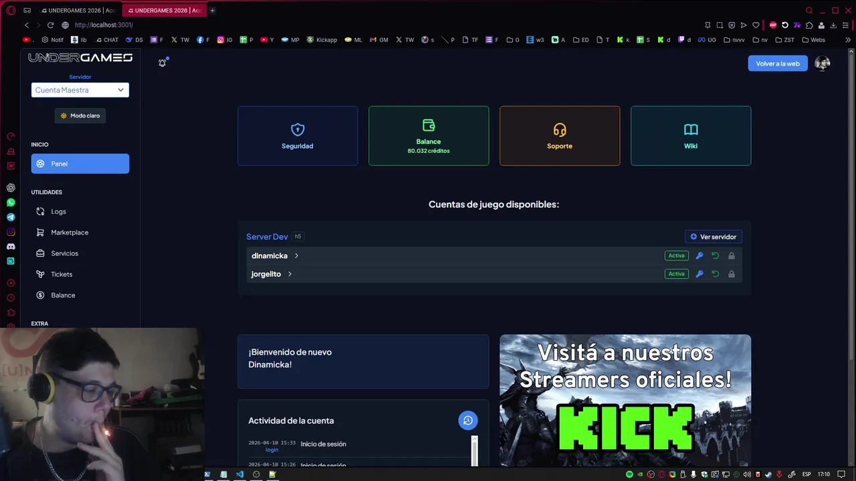Click the lock icon for jorgelito
The image size is (856, 481).
click(732, 274)
